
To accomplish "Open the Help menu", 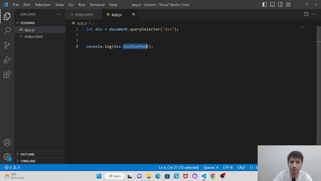I will pos(113,5).
